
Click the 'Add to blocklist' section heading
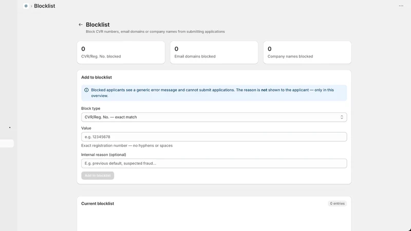click(x=97, y=78)
